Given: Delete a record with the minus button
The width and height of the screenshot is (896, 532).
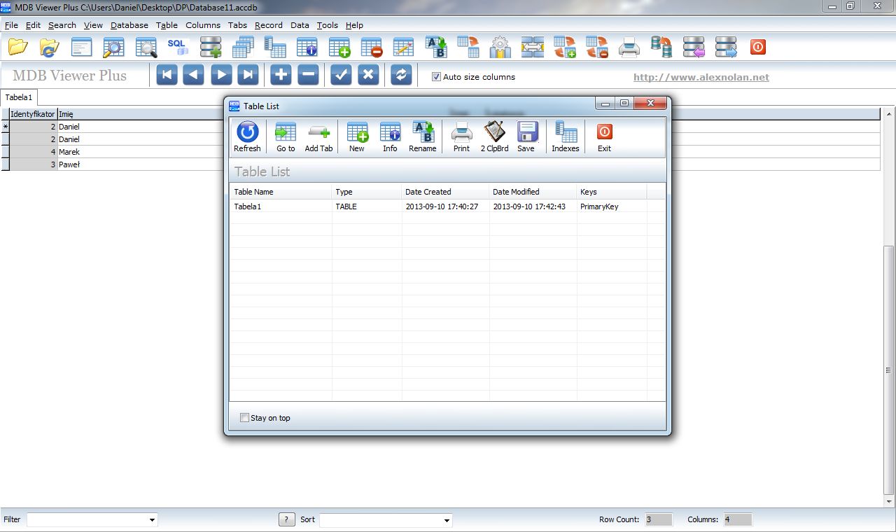Looking at the screenshot, I should (308, 75).
